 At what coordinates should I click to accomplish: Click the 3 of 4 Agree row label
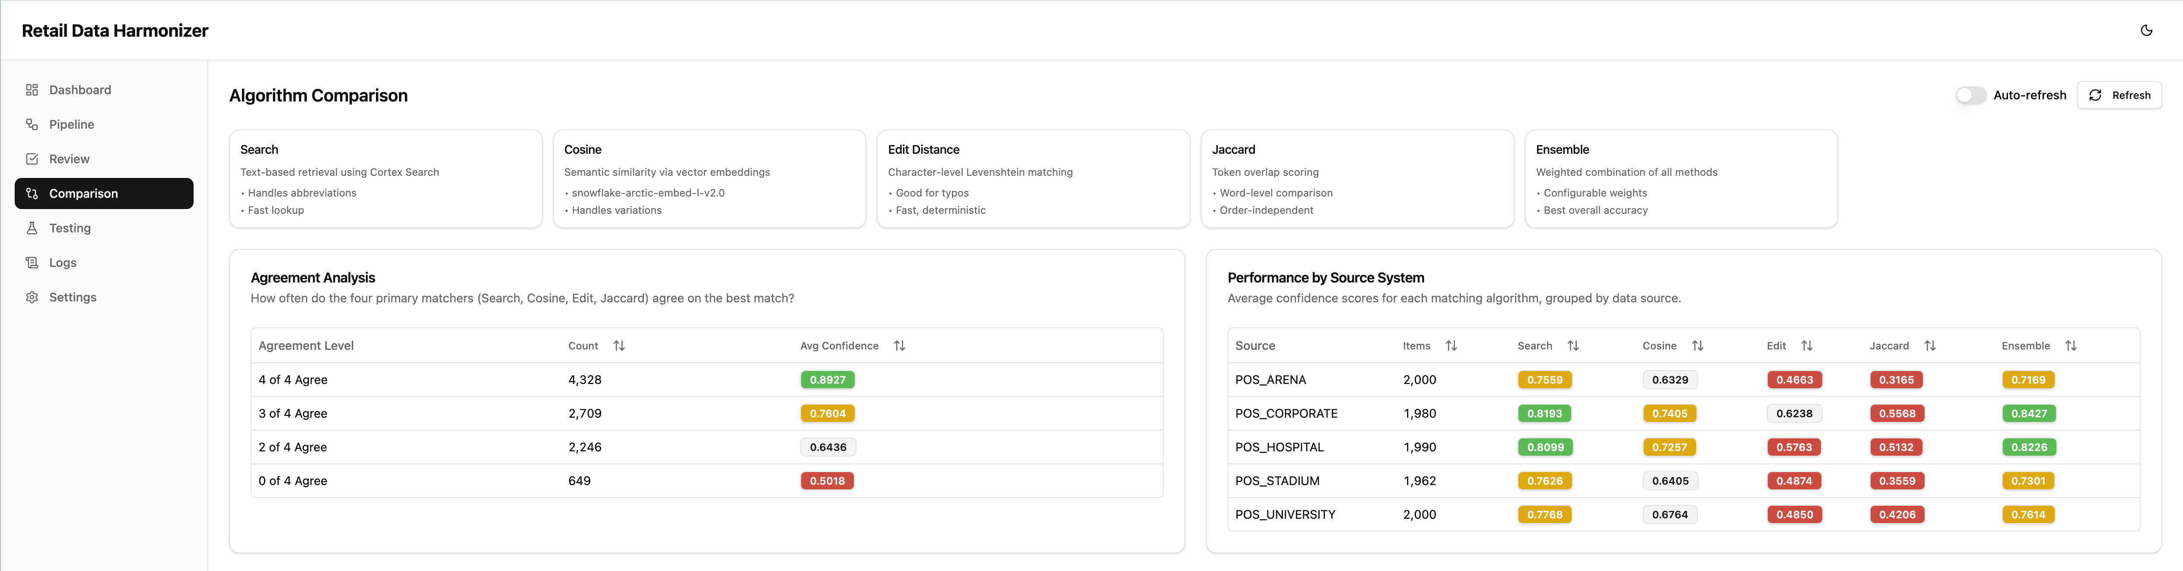click(293, 413)
